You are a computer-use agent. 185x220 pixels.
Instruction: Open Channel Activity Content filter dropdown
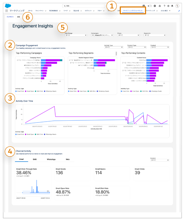tap(160, 160)
